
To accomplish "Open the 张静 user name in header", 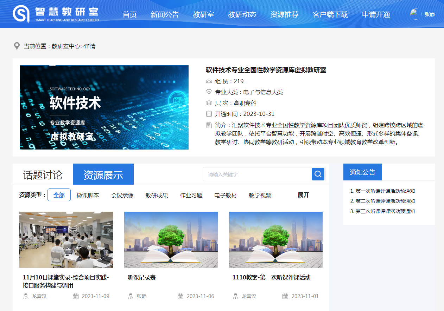I will [x=430, y=14].
